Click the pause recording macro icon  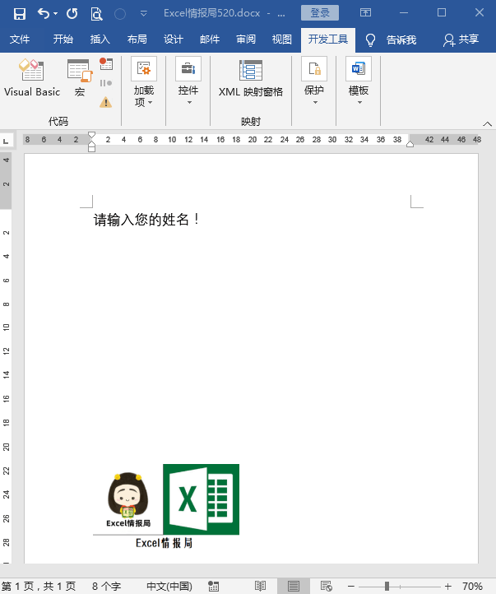[105, 83]
